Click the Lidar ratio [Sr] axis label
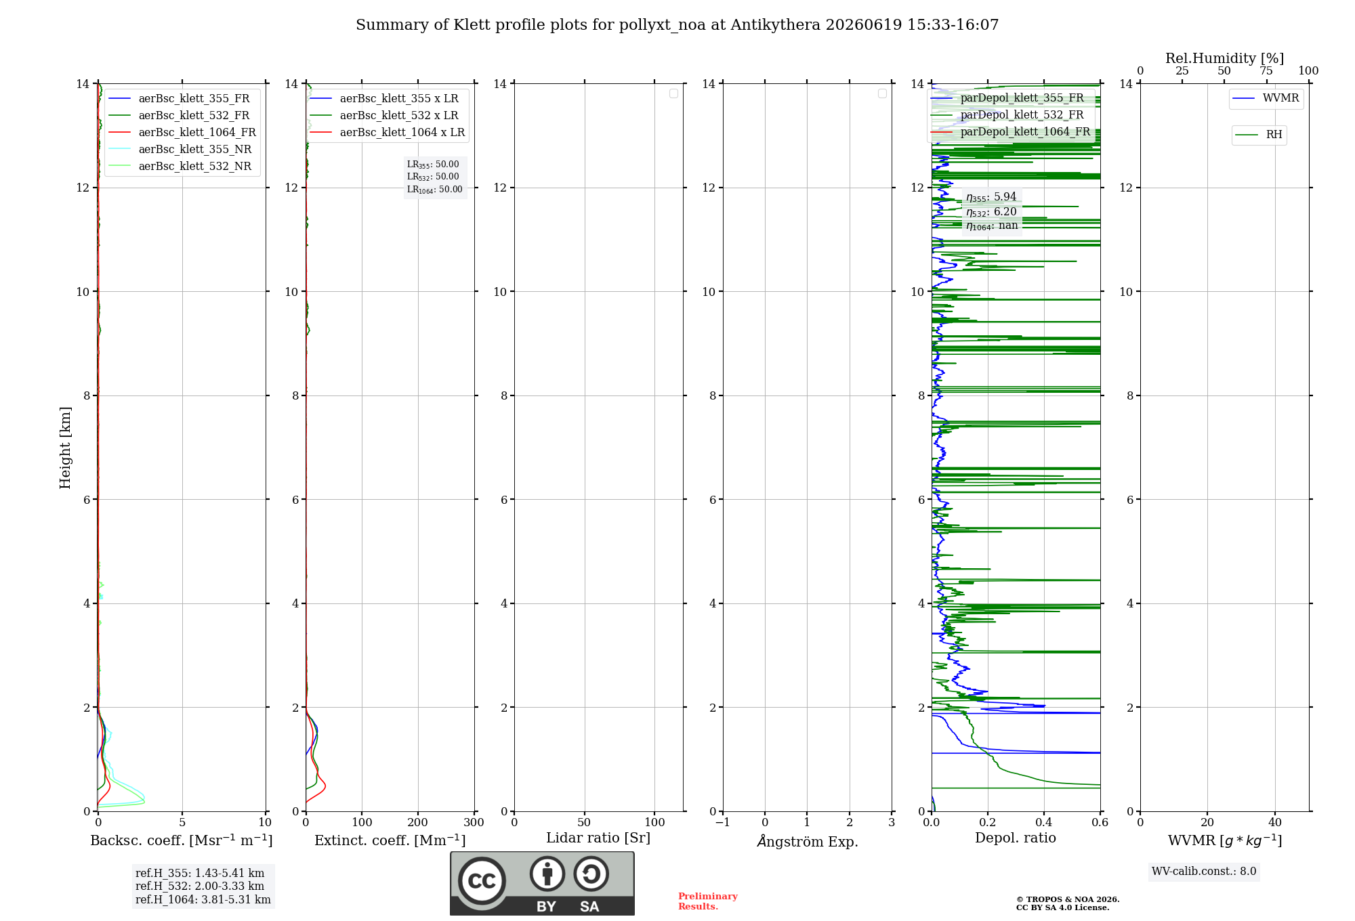The image size is (1355, 921). coord(598,838)
